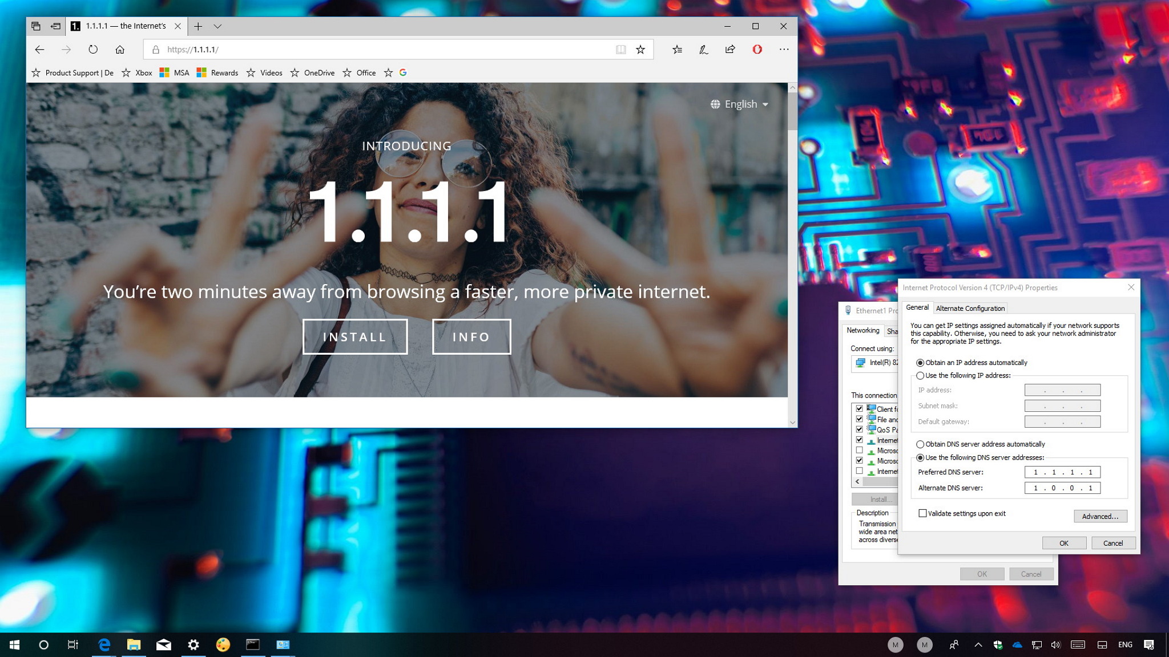Open volume control in tray

click(1055, 645)
